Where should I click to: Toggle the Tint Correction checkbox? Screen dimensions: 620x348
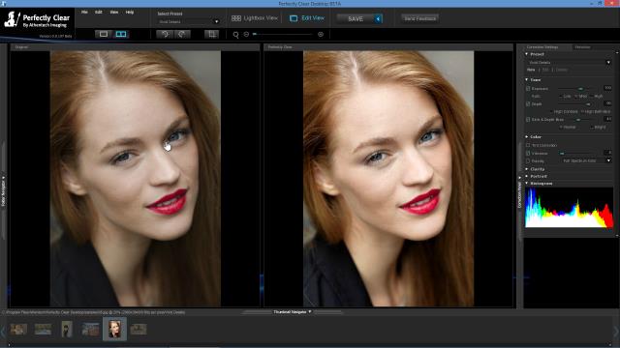point(528,145)
